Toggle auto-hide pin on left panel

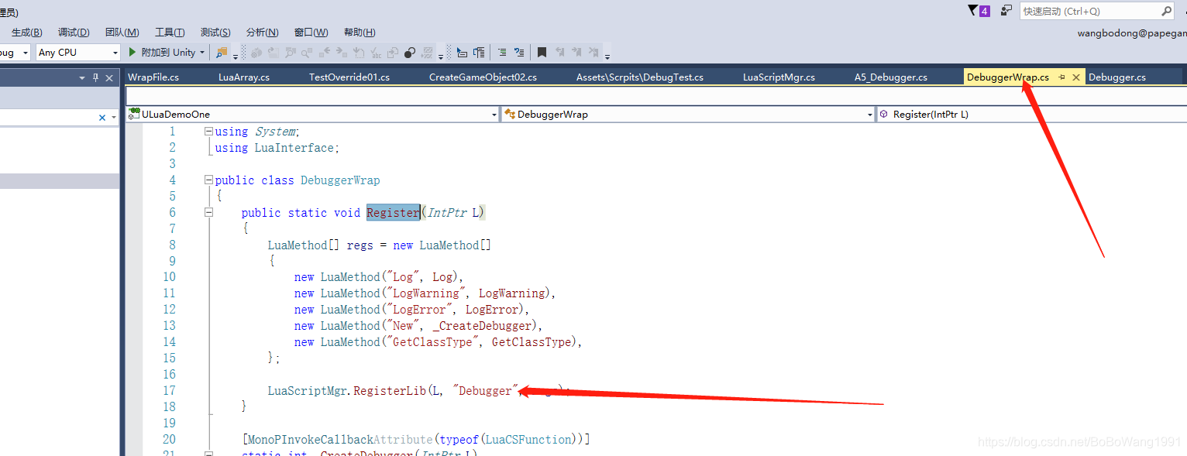tap(96, 77)
